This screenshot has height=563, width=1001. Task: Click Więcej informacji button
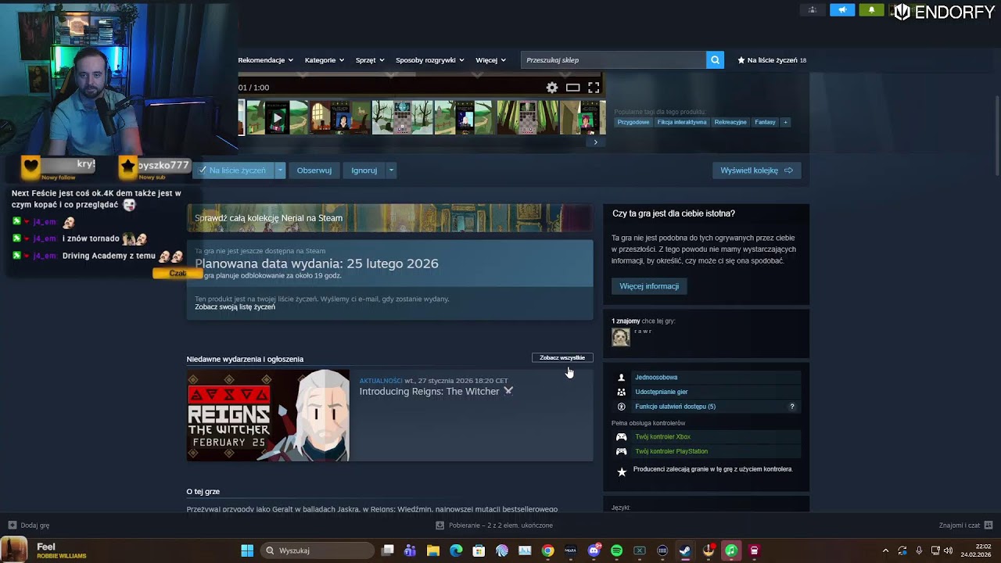point(649,286)
